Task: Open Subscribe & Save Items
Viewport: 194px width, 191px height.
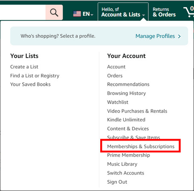Action: point(133,137)
